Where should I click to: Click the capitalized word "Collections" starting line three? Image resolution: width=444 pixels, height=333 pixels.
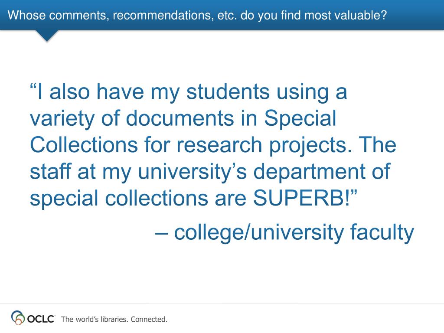pos(84,144)
